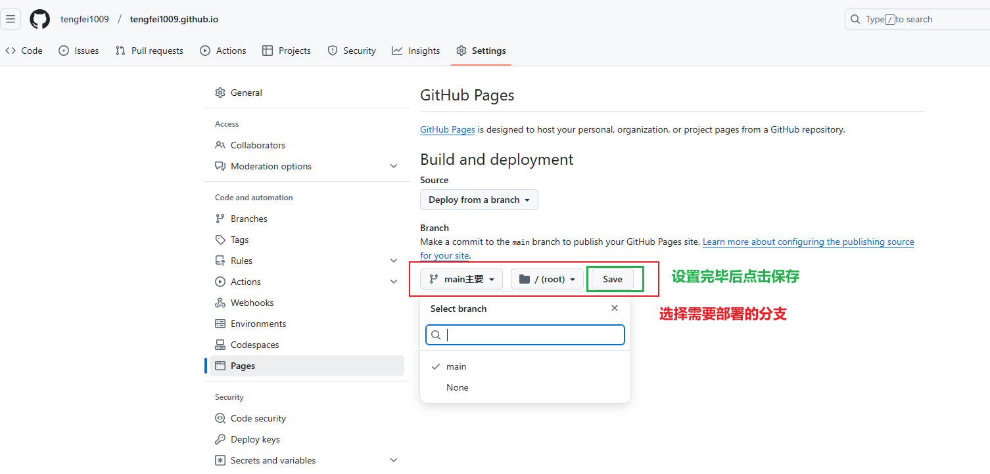Screen dimensions: 990x474
Task: Open Codespaces settings page
Action: pyautogui.click(x=307, y=345)
